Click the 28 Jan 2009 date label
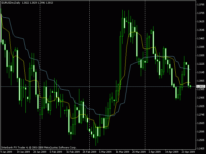Viewport: 206px width, 154px height. click(x=40, y=152)
